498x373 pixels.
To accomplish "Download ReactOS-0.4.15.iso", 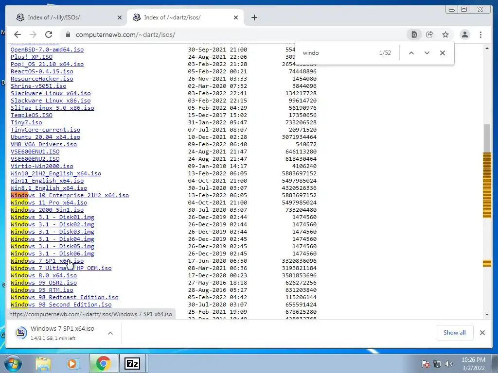I will [x=42, y=72].
